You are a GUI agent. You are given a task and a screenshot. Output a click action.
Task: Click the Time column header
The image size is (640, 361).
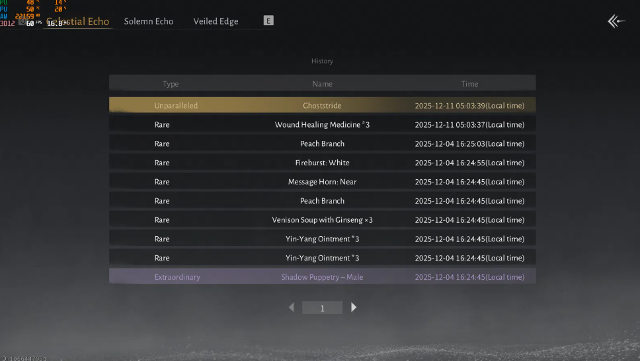coord(469,84)
